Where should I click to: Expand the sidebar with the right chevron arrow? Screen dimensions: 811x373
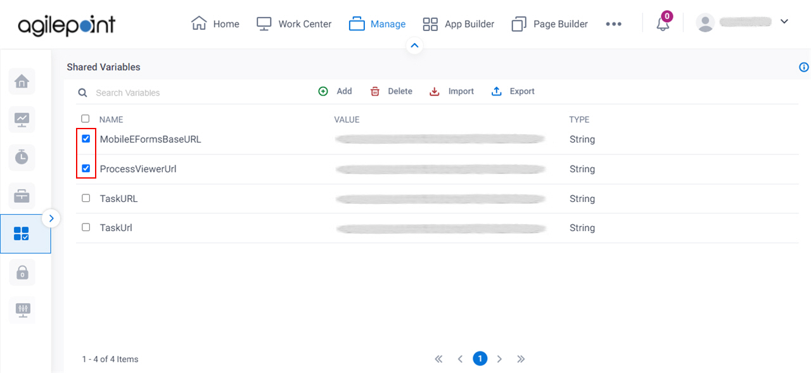51,217
